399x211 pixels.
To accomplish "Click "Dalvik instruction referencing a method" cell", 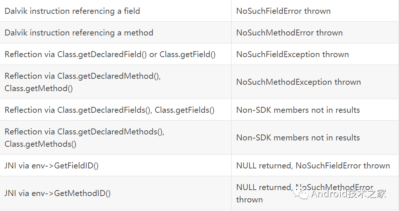I will click(79, 32).
